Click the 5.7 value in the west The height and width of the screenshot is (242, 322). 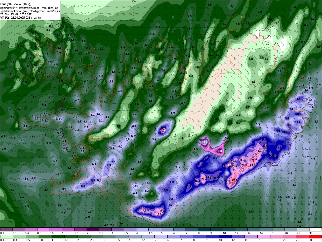[x=92, y=115]
